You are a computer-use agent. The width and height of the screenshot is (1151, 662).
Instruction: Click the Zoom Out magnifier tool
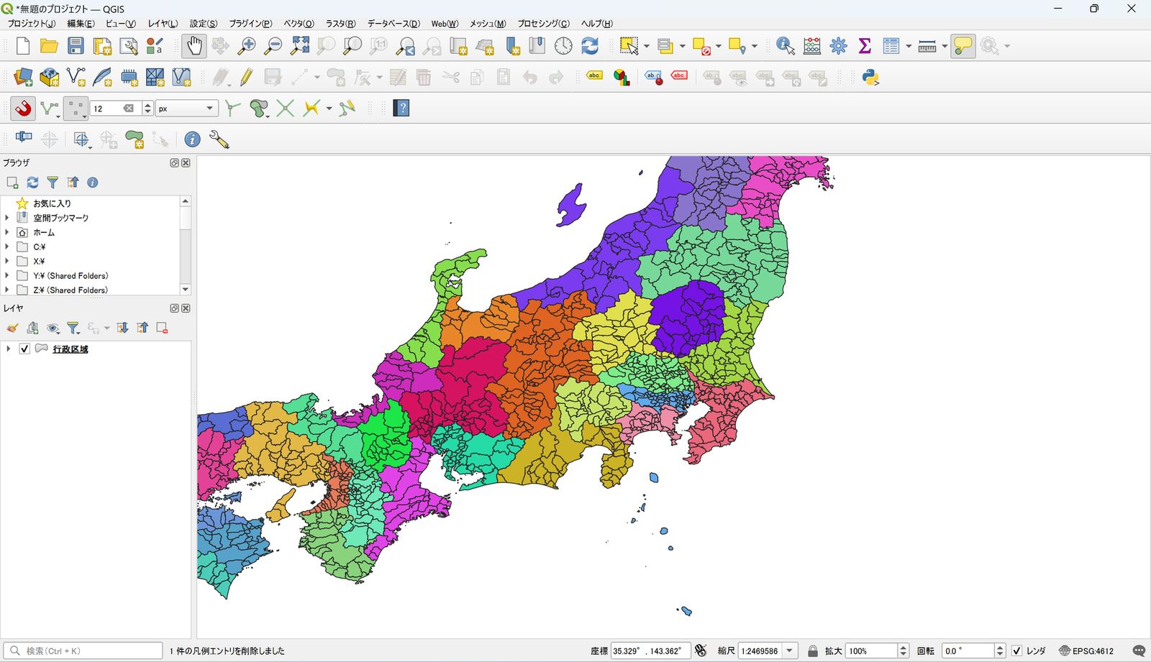273,46
